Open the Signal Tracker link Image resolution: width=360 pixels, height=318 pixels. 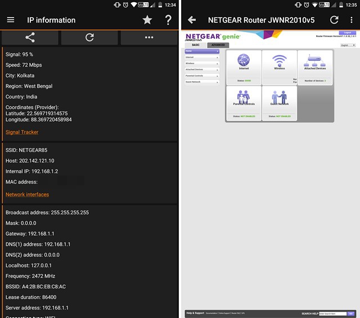coord(22,132)
